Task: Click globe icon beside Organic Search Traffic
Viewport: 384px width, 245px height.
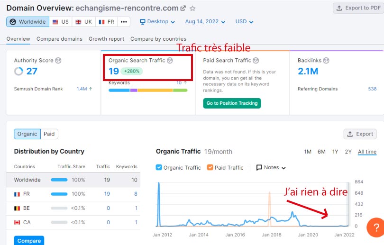Action: [x=170, y=60]
